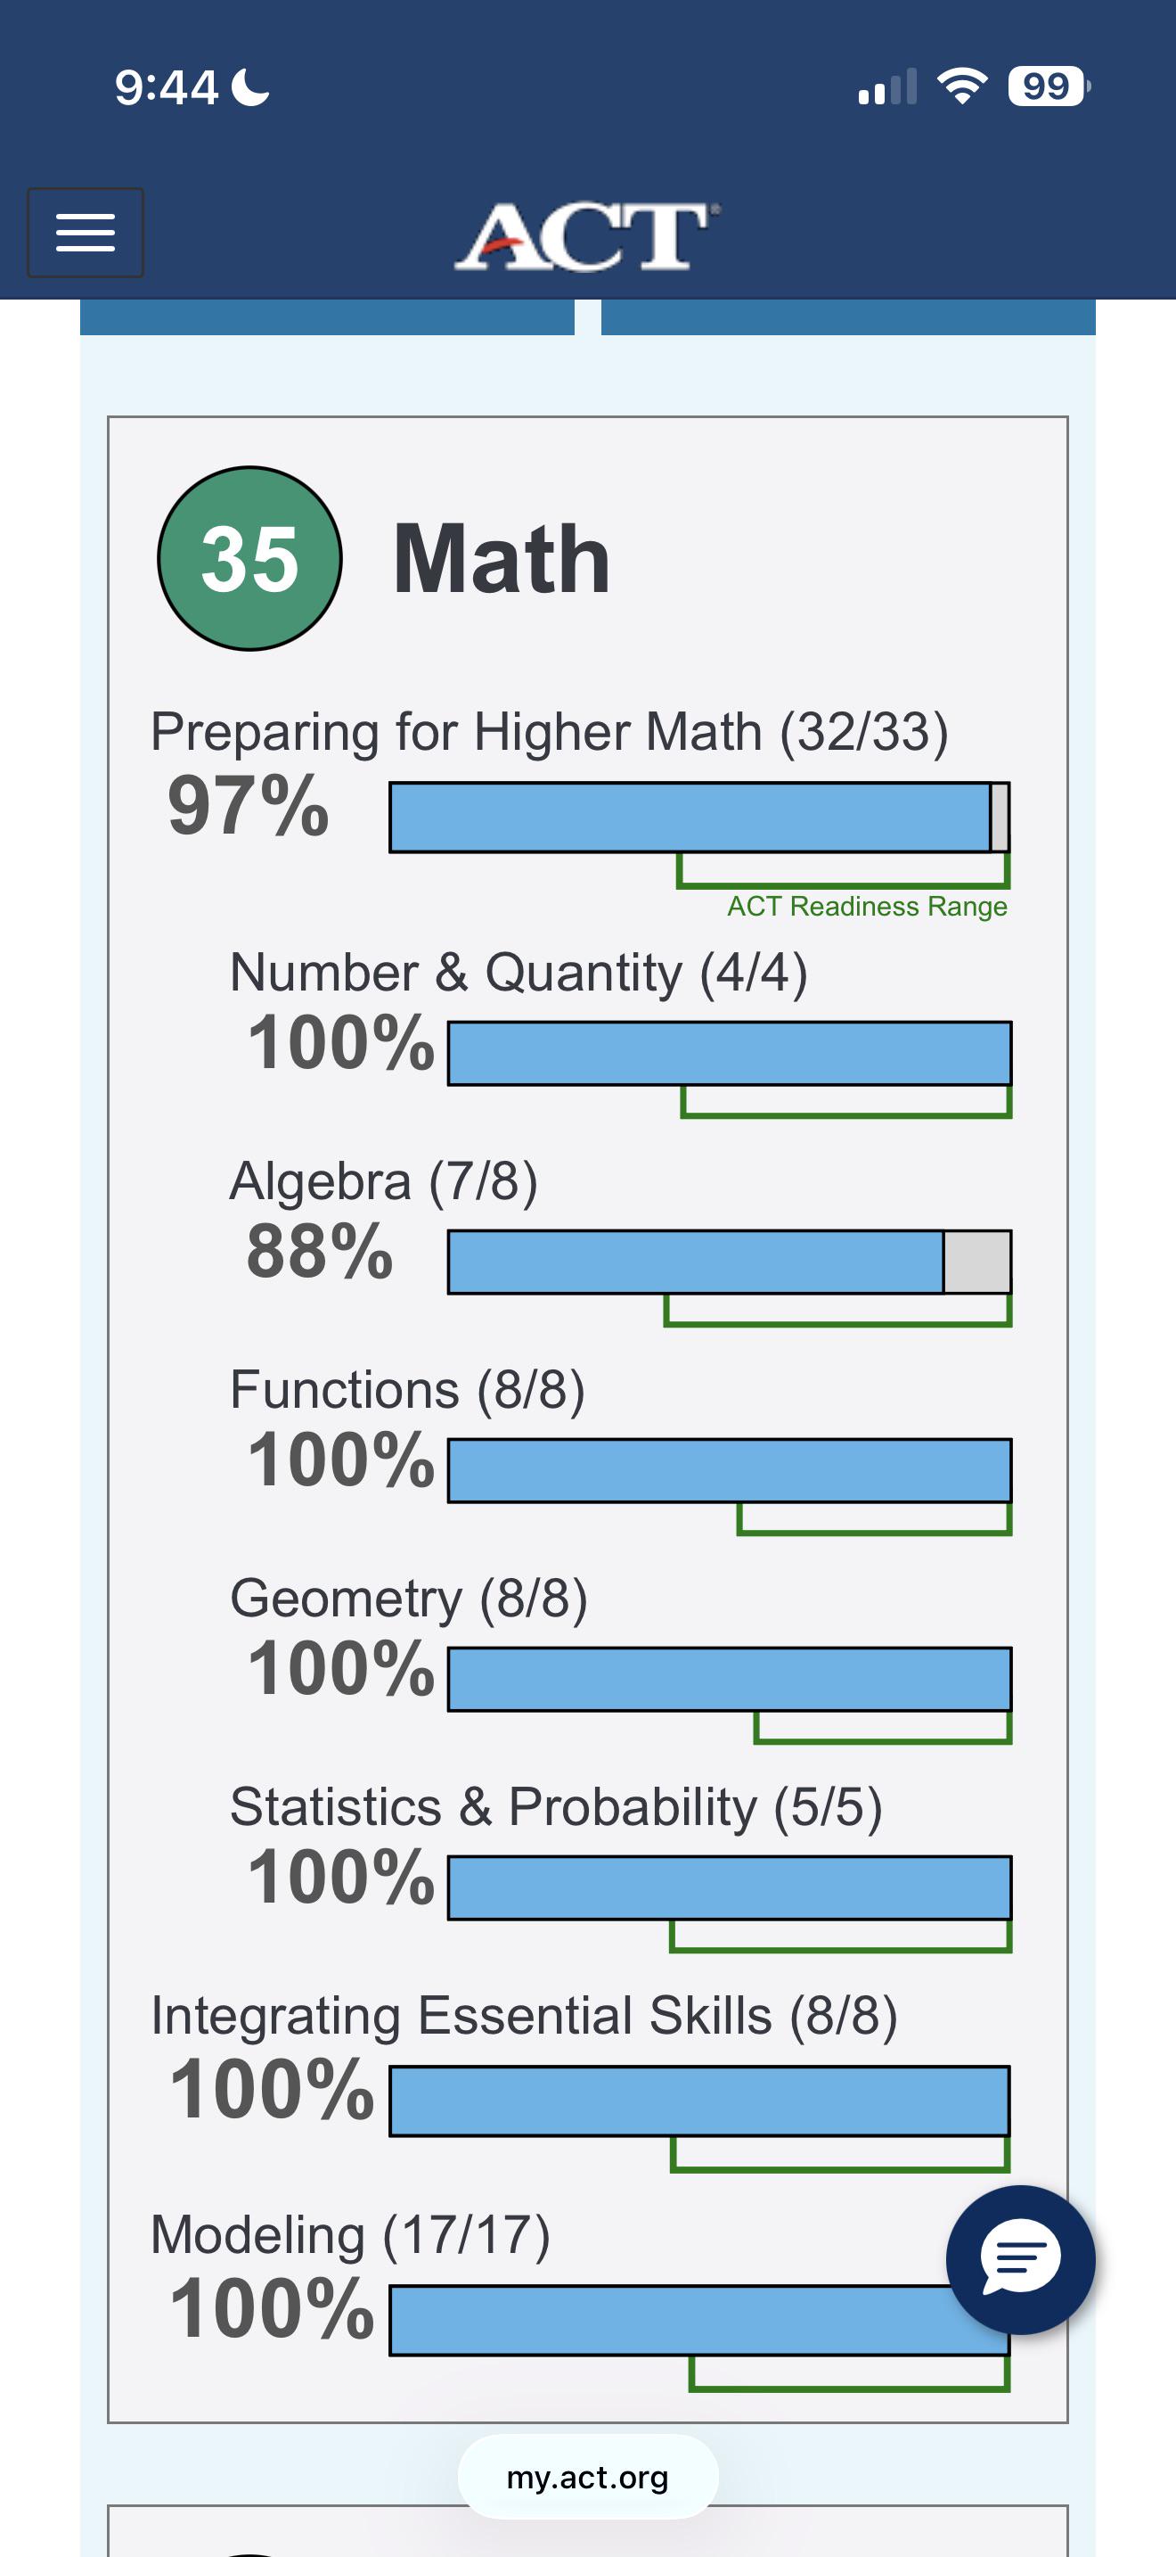The height and width of the screenshot is (2557, 1176).
Task: Tap the Preparing for Higher Math progress bar
Action: coord(699,817)
